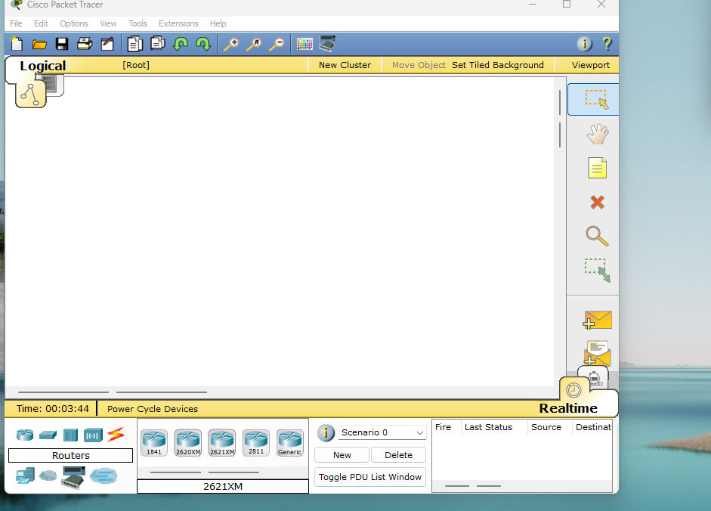Choose the Move Layout hand tool
The image size is (711, 511).
pos(598,135)
